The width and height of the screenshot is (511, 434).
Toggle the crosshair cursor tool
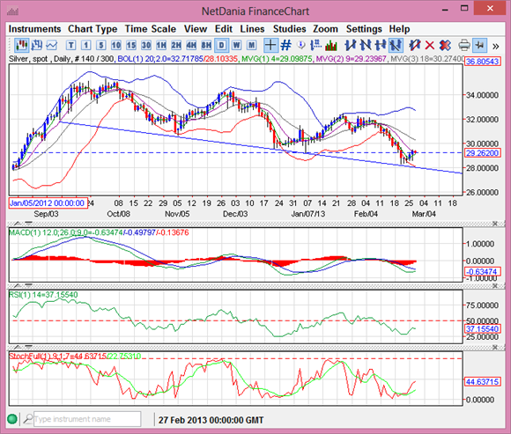pos(270,45)
